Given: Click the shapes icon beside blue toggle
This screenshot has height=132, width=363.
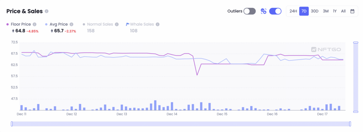Looking at the screenshot, I should (x=263, y=11).
